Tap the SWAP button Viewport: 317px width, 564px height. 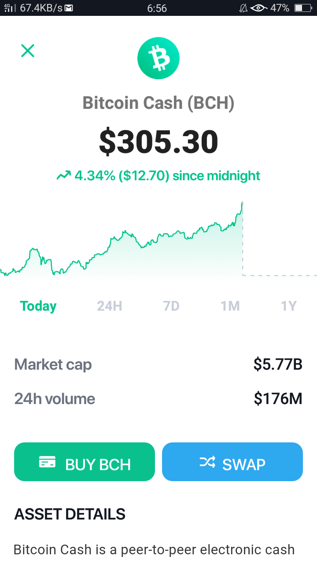[232, 462]
